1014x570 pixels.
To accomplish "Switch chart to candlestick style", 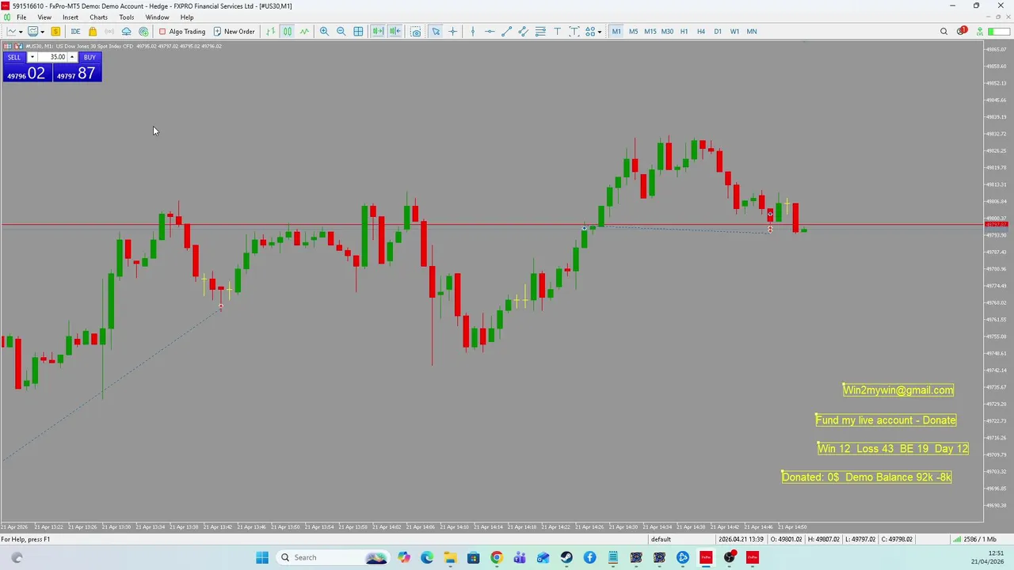I will [287, 32].
